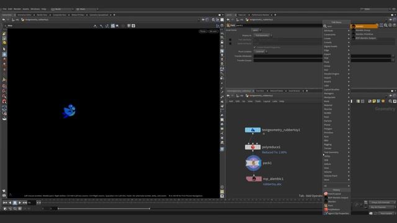Open the Windows menu in main menu bar
This screenshot has width=397, height=223.
click(35, 9)
